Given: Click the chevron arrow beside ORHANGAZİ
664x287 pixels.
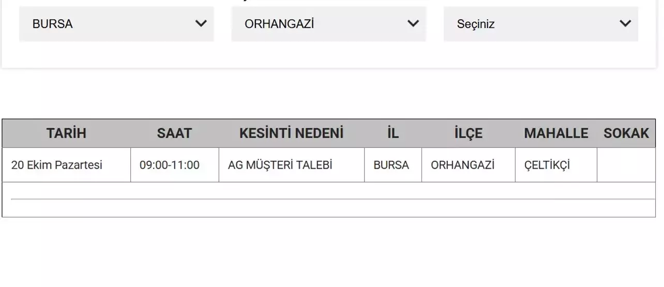Looking at the screenshot, I should (x=413, y=24).
